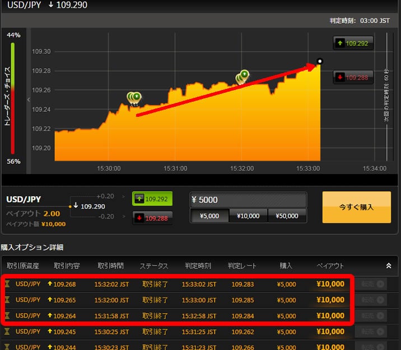Screen dimensions: 401x350
Task: Click the 次回の判定時刻 vertical countdown label
Action: pyautogui.click(x=386, y=94)
